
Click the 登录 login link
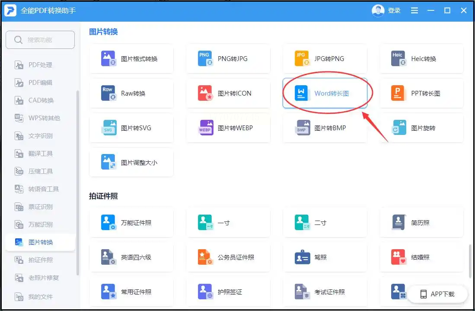coord(394,11)
